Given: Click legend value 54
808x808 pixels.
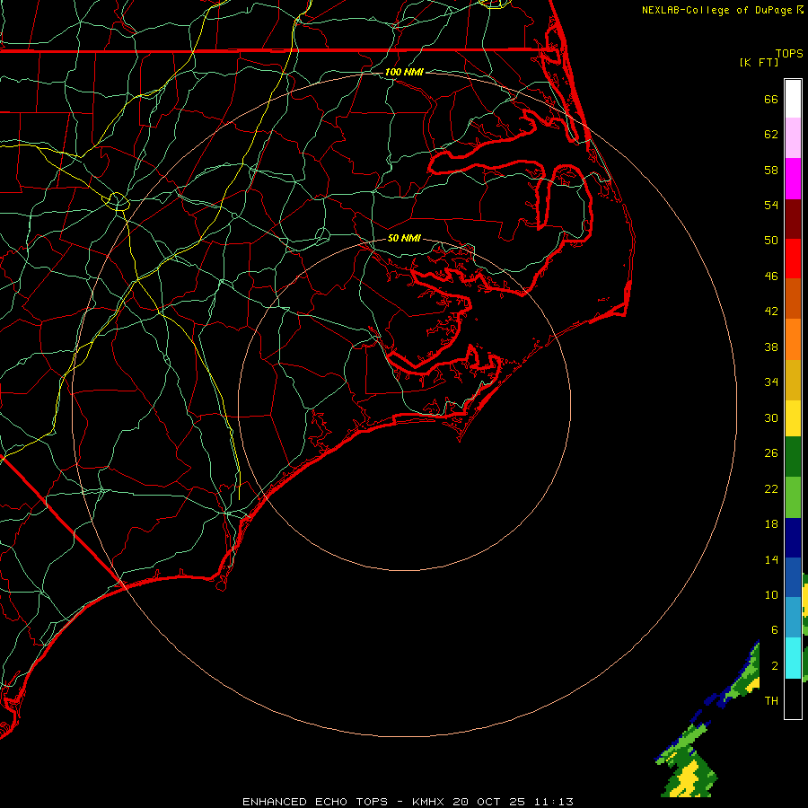Looking at the screenshot, I should (x=771, y=205).
